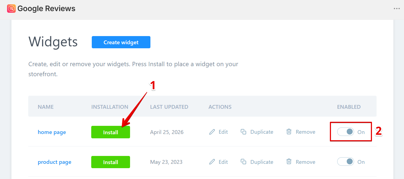The image size is (404, 179).
Task: Click the Duplicate icon in home page row
Action: coord(244,132)
